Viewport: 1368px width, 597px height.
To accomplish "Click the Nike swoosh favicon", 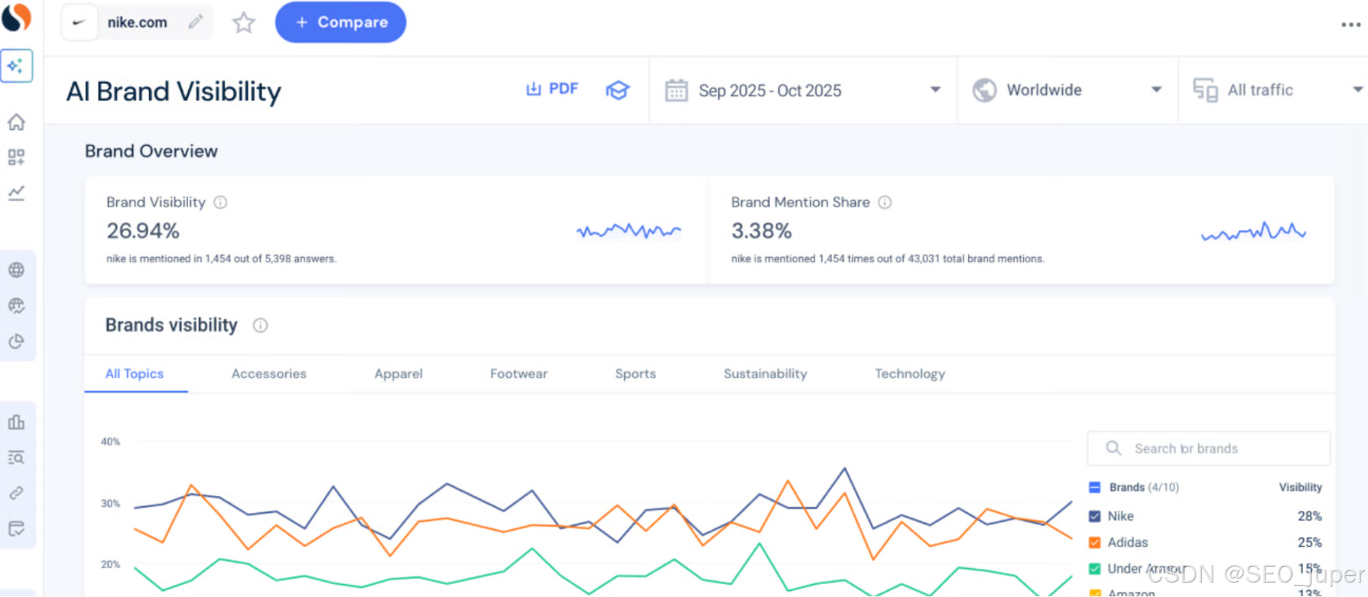I will click(79, 23).
